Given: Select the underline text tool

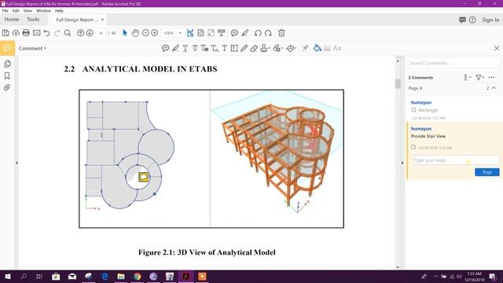Looking at the screenshot, I should (x=185, y=48).
